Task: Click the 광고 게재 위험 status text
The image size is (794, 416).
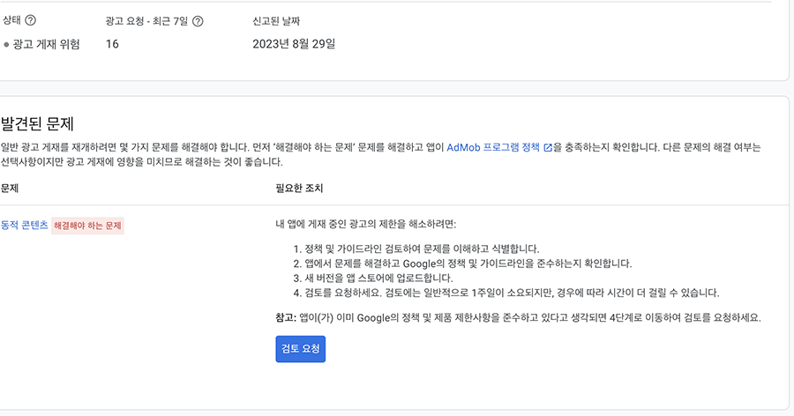Action: pos(46,44)
